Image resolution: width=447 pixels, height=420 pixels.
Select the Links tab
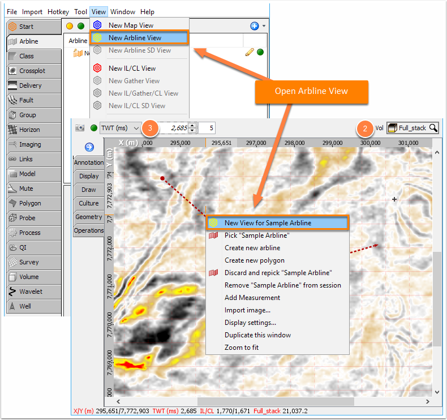click(x=33, y=159)
